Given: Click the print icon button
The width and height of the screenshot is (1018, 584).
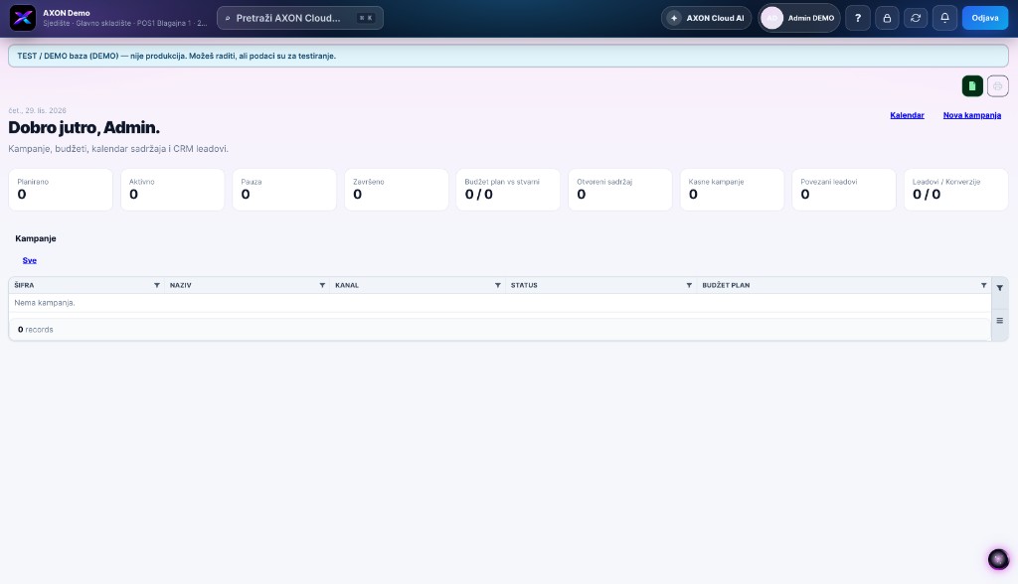Looking at the screenshot, I should click(x=997, y=85).
